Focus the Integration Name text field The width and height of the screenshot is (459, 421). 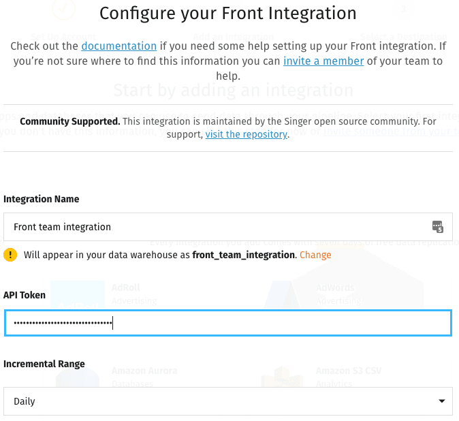[x=228, y=227]
